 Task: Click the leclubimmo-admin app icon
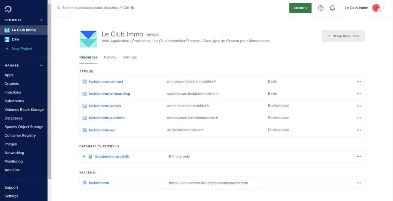click(x=85, y=106)
